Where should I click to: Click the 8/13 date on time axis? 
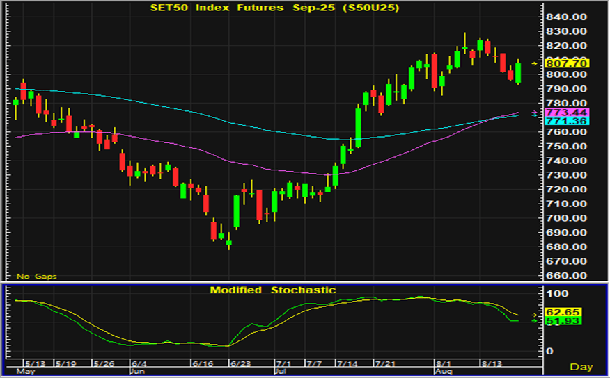coord(492,363)
